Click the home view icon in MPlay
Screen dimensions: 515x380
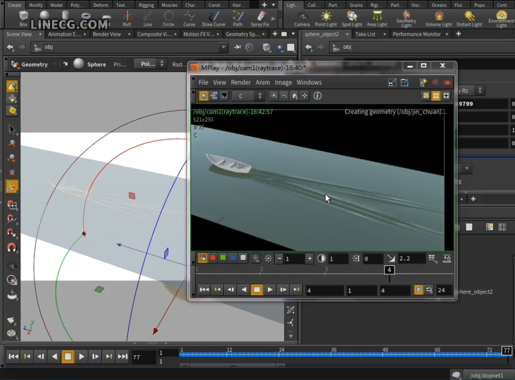pos(294,96)
